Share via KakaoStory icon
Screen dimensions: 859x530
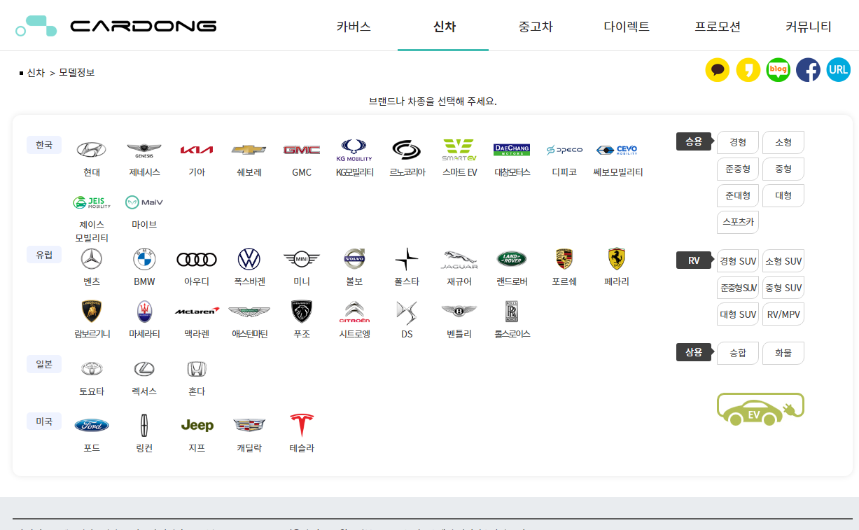[x=748, y=70]
